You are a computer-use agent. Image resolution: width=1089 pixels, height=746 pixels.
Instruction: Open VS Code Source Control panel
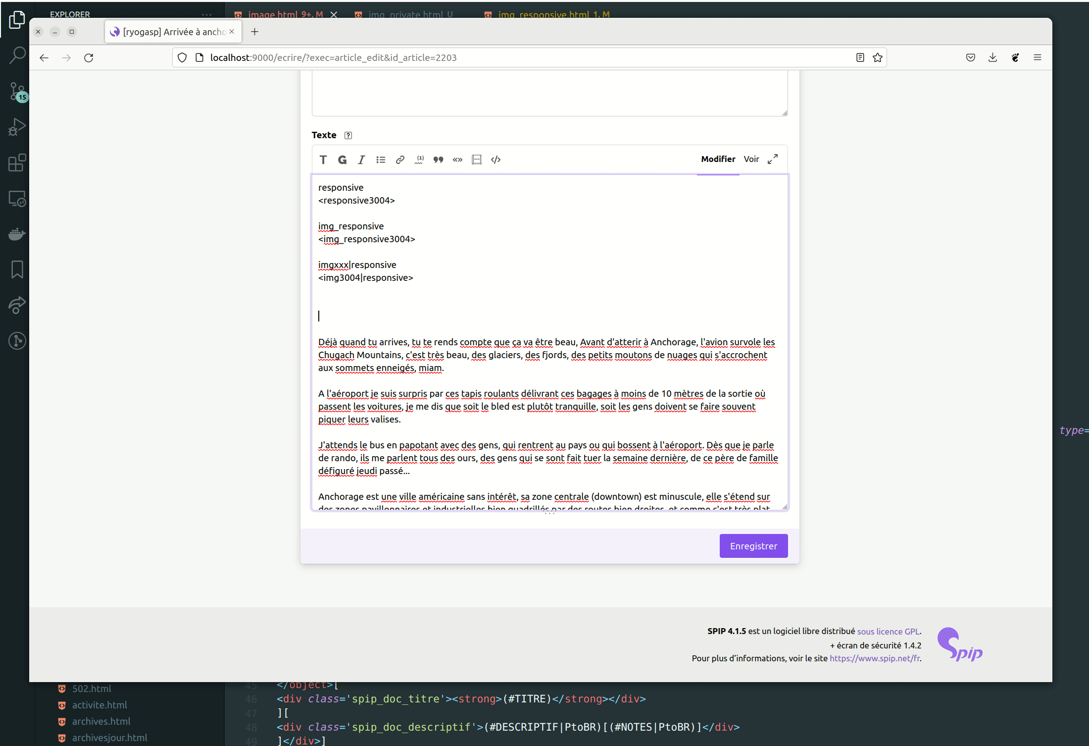pyautogui.click(x=17, y=92)
